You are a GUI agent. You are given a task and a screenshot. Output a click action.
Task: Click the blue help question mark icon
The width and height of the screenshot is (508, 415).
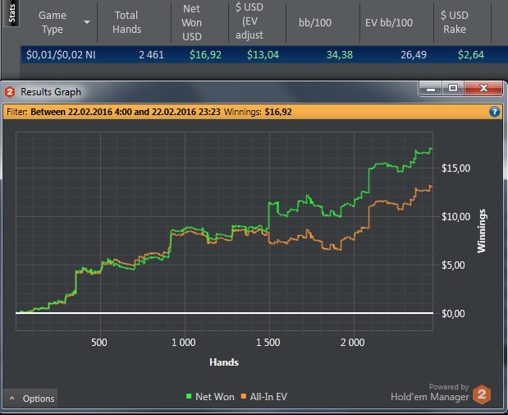coord(494,112)
